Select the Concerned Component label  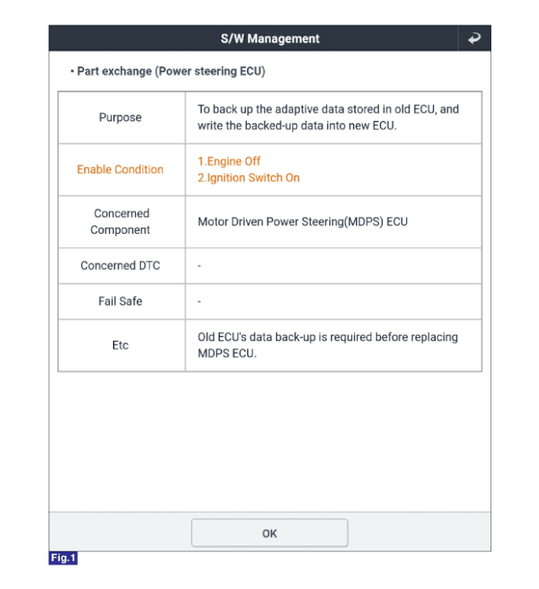click(x=121, y=221)
